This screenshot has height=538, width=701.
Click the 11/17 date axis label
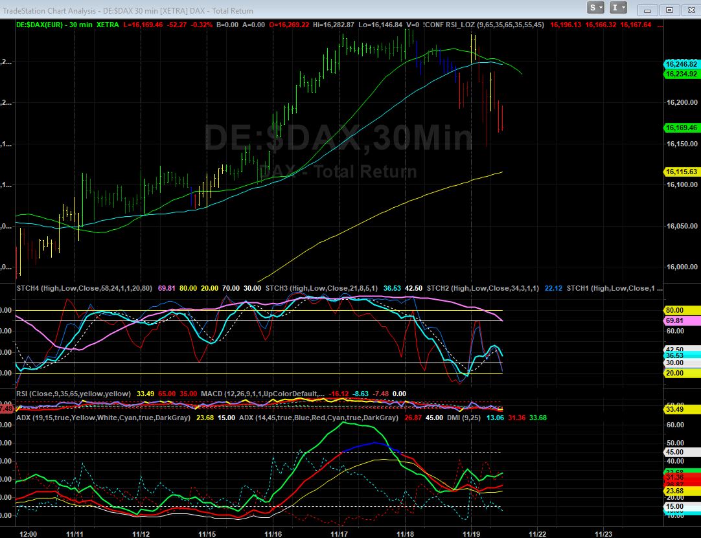(339, 534)
